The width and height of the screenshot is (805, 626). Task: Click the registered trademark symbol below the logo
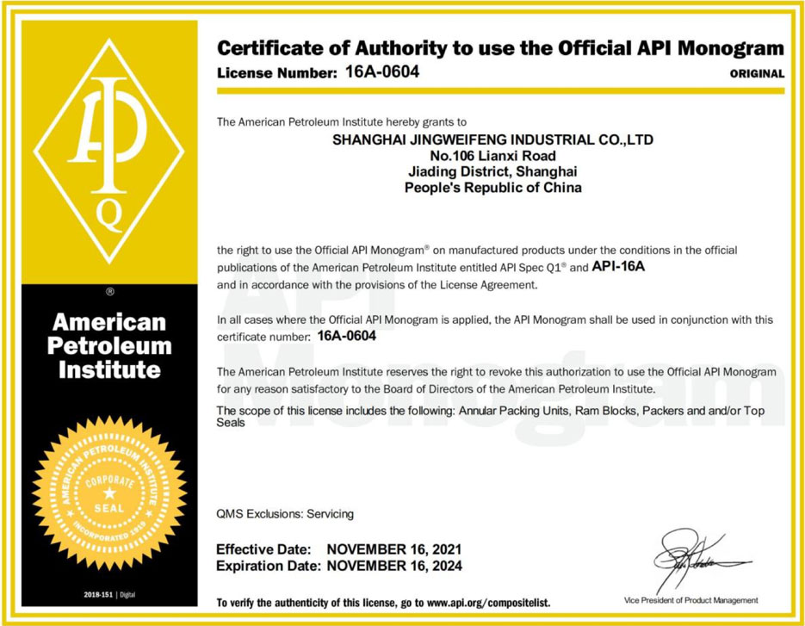point(110,292)
